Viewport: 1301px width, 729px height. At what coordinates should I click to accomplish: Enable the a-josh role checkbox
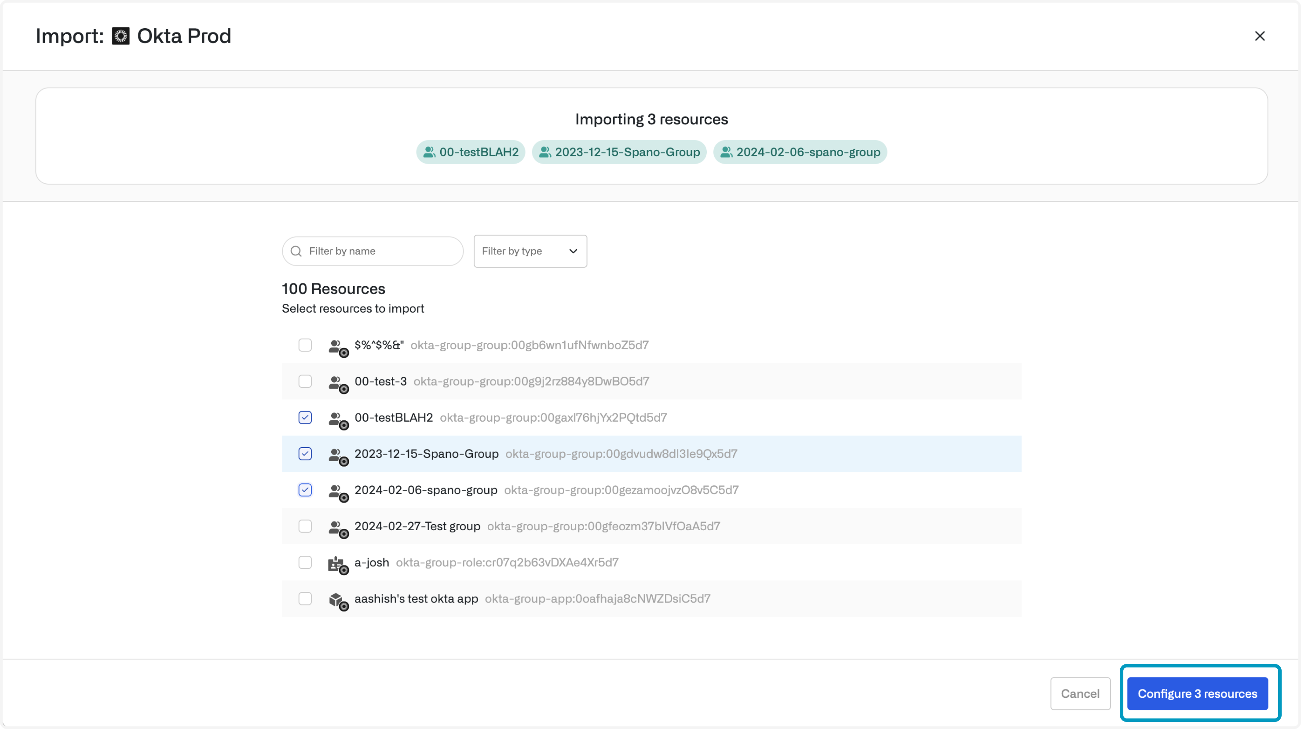pyautogui.click(x=305, y=562)
